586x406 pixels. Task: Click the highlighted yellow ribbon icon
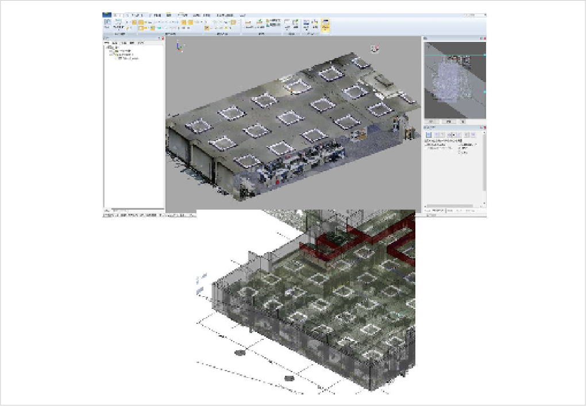tap(325, 25)
